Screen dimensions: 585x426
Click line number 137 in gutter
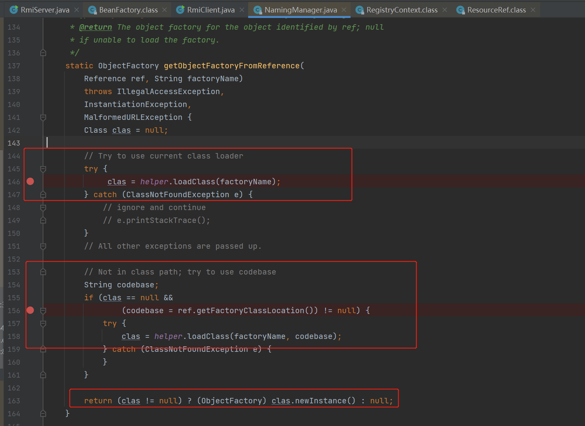(14, 66)
